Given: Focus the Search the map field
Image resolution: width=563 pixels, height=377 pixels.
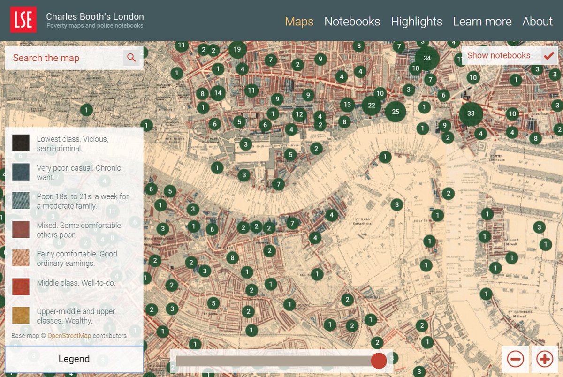Looking at the screenshot, I should 64,58.
